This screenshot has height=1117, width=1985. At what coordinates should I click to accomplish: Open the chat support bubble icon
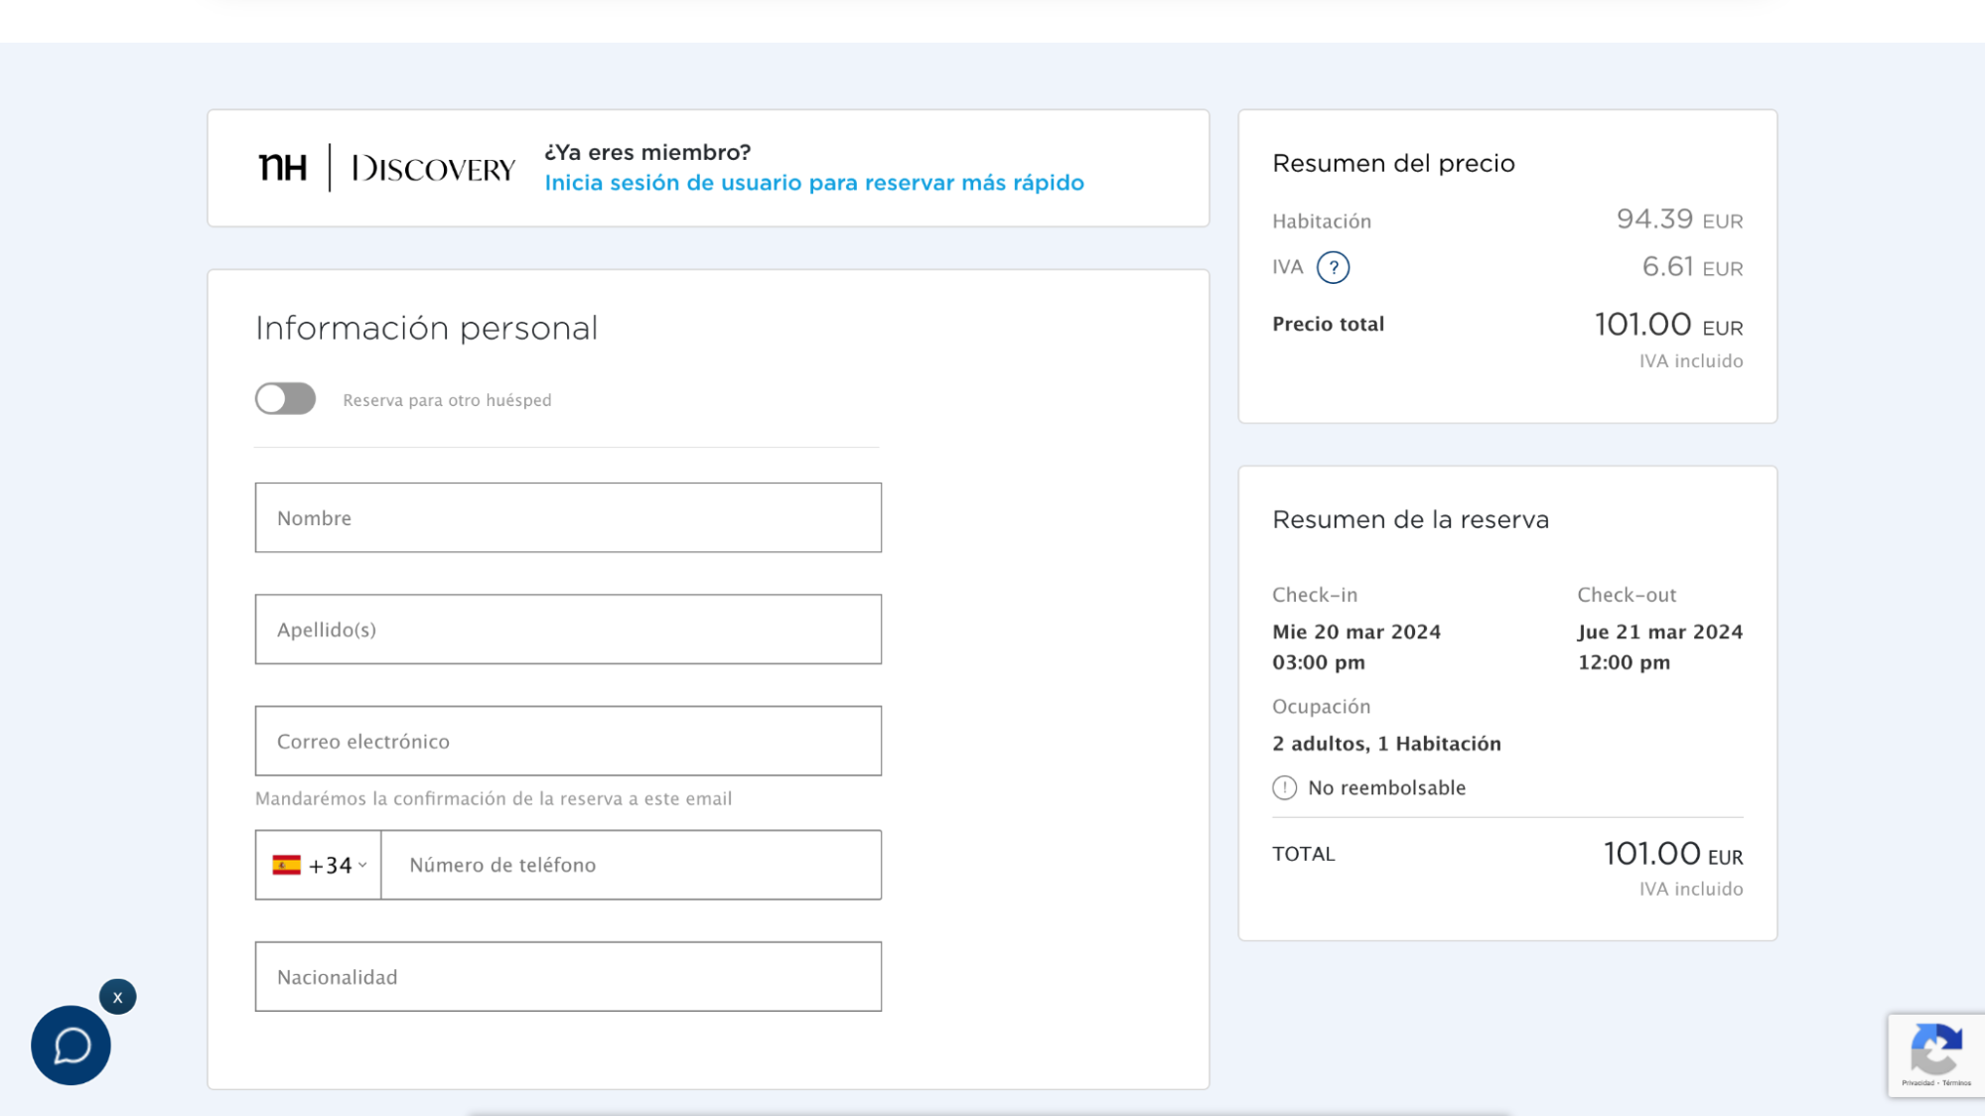click(x=71, y=1046)
